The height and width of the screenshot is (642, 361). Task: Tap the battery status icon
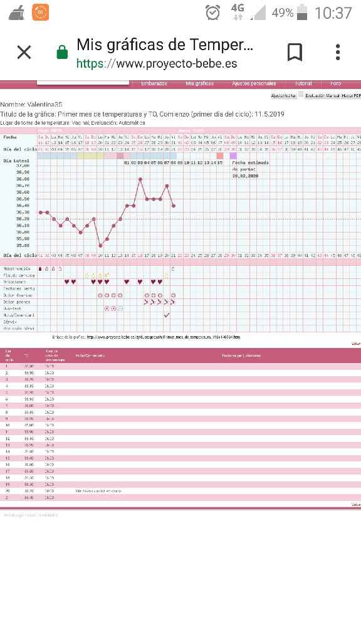(302, 13)
